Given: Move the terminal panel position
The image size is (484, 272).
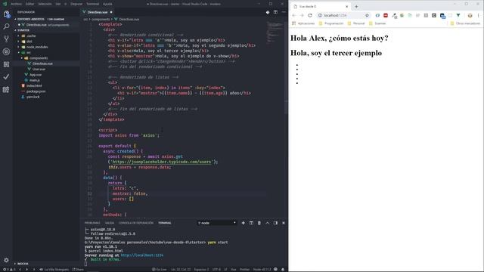Looking at the screenshot, I should click(x=275, y=223).
